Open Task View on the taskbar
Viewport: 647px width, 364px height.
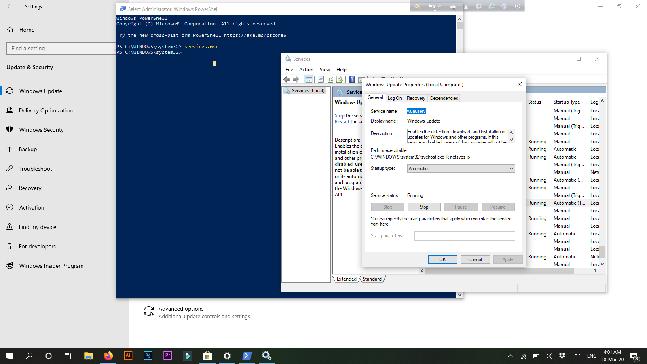tap(68, 356)
